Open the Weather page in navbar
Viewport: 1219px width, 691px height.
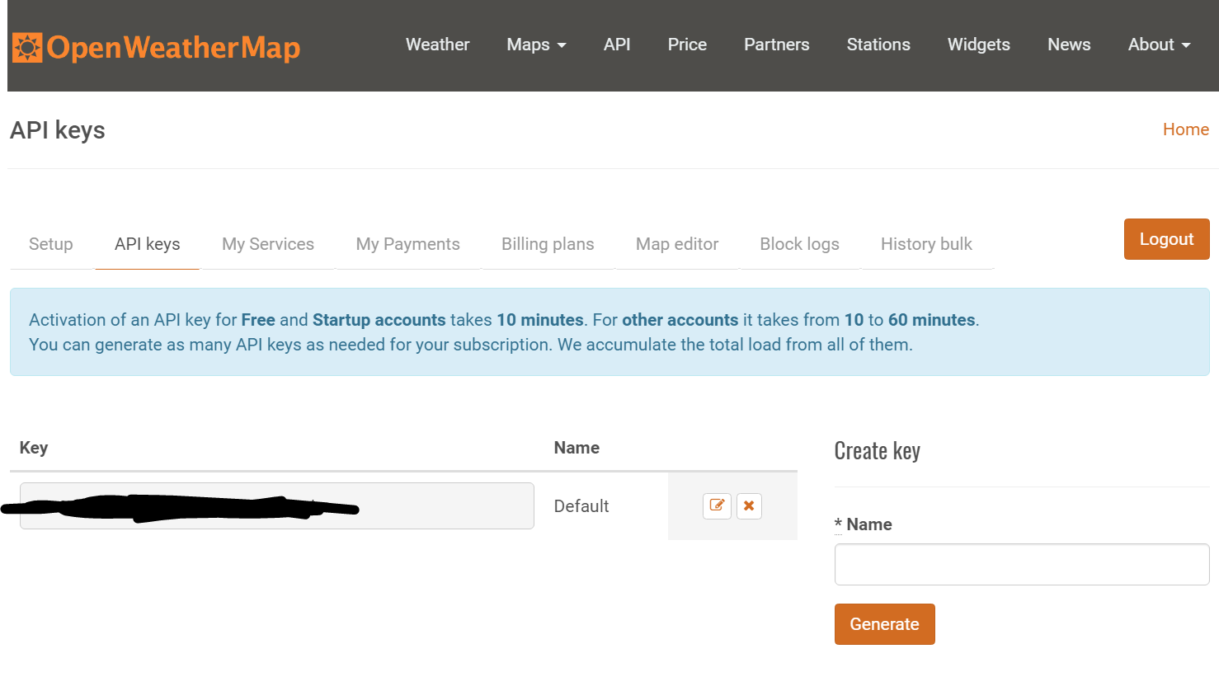437,45
